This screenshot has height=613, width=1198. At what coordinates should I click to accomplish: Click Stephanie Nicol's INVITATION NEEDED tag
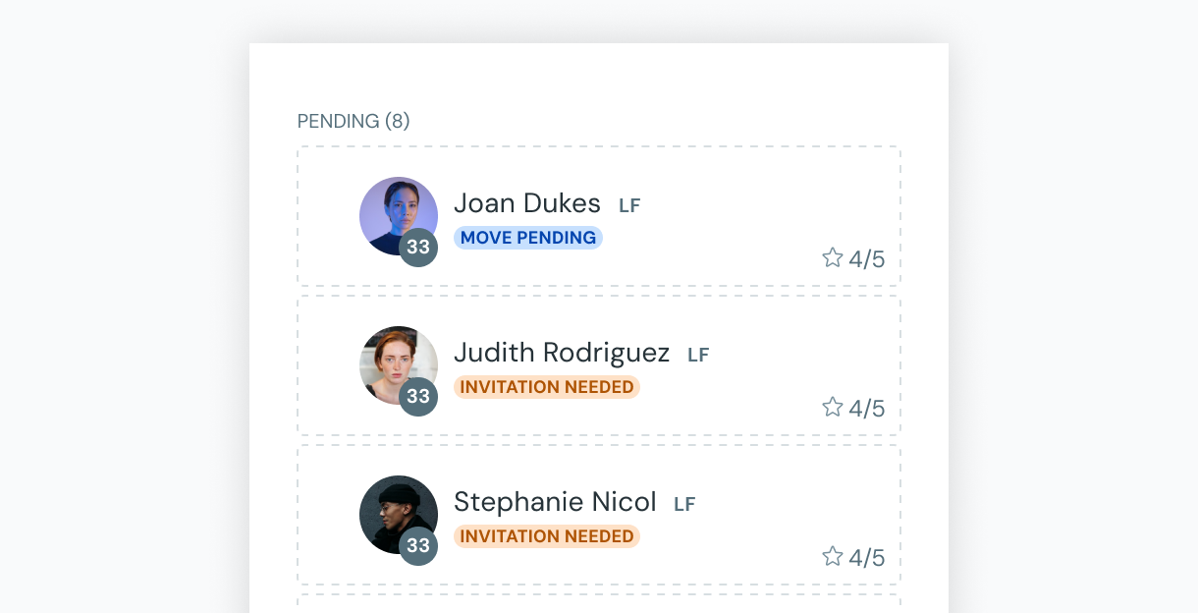click(x=547, y=536)
